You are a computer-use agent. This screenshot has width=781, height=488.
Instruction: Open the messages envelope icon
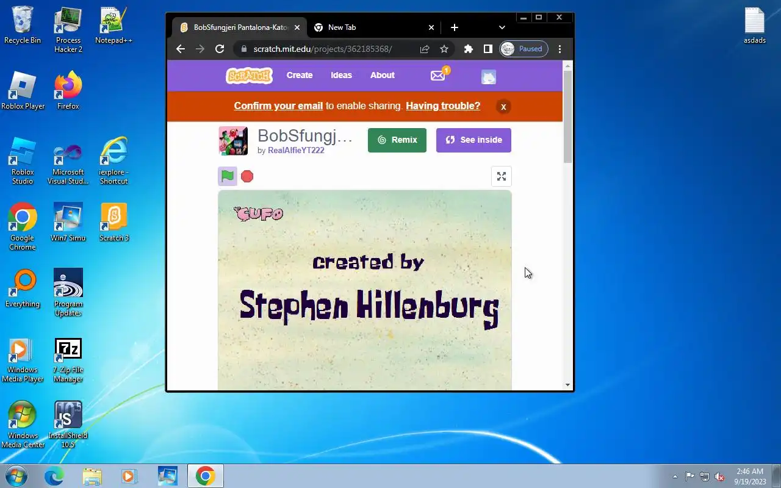(x=438, y=76)
